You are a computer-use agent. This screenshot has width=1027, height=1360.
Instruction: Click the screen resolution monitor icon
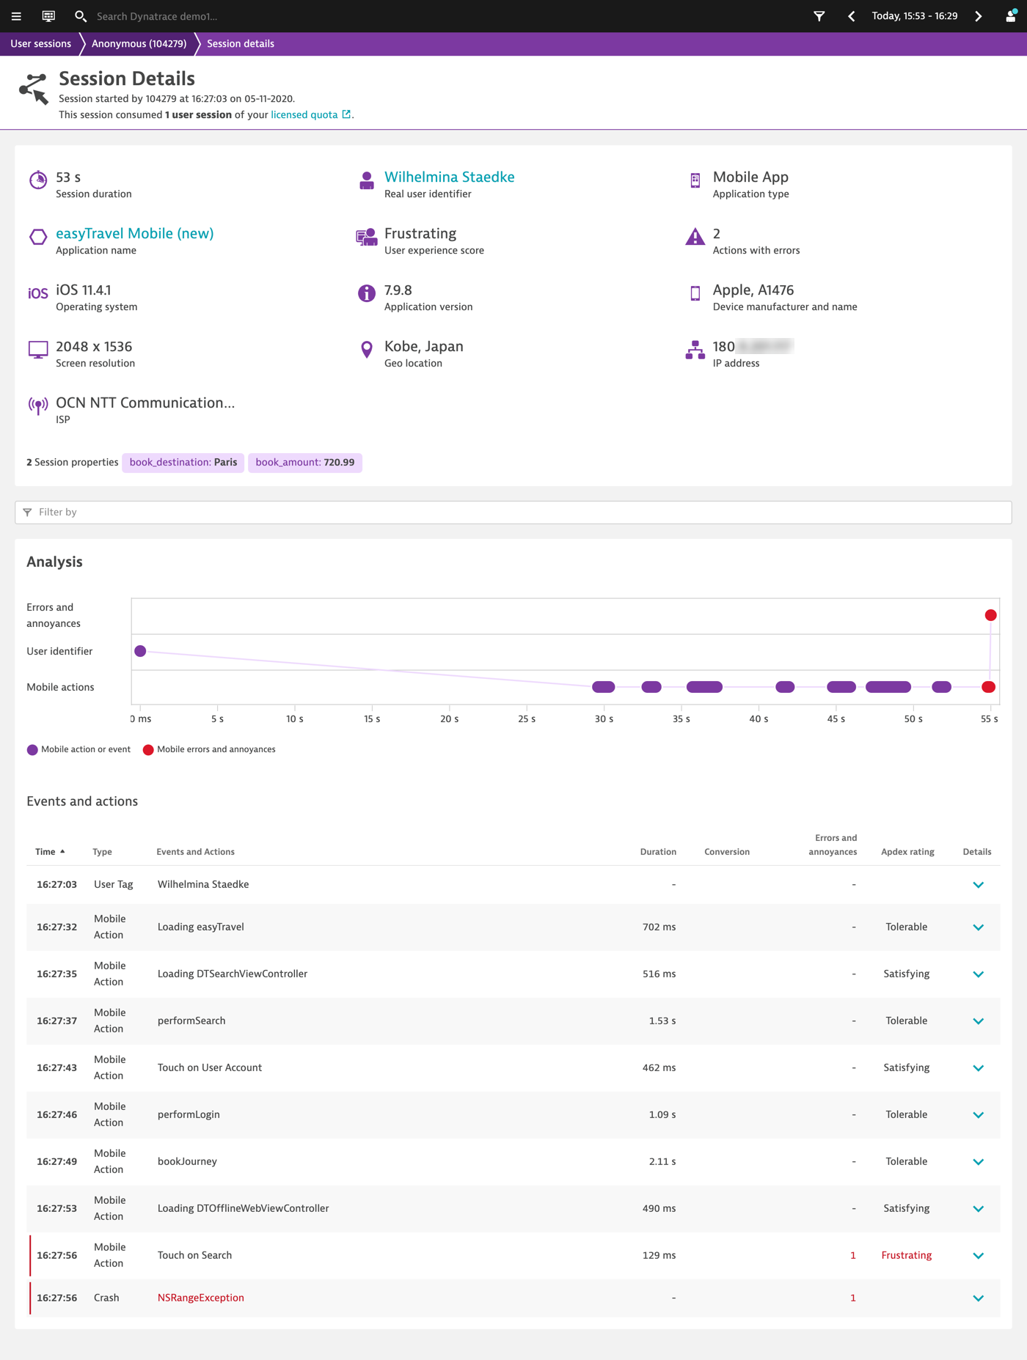[38, 350]
